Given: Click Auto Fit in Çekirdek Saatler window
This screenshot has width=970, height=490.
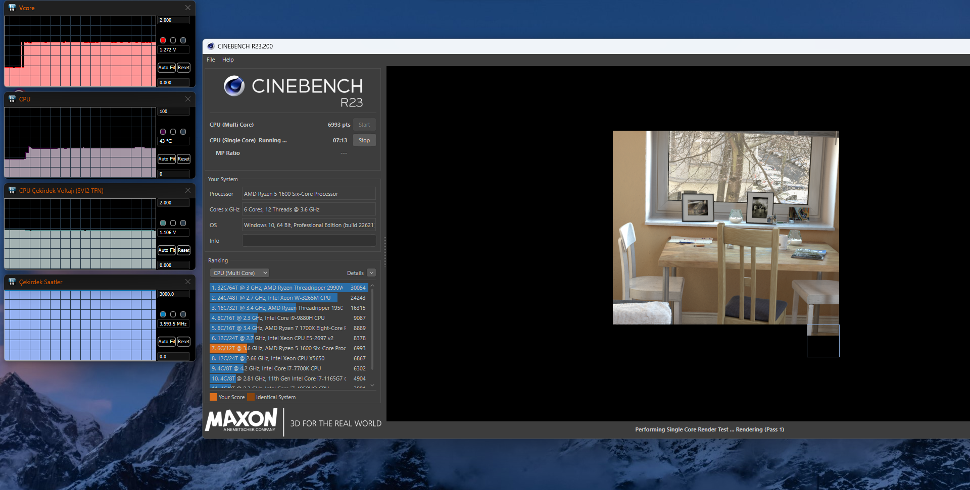Looking at the screenshot, I should [167, 342].
